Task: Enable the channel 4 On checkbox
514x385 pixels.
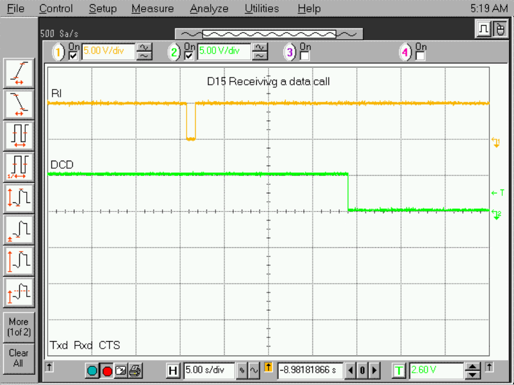Action: click(x=420, y=56)
